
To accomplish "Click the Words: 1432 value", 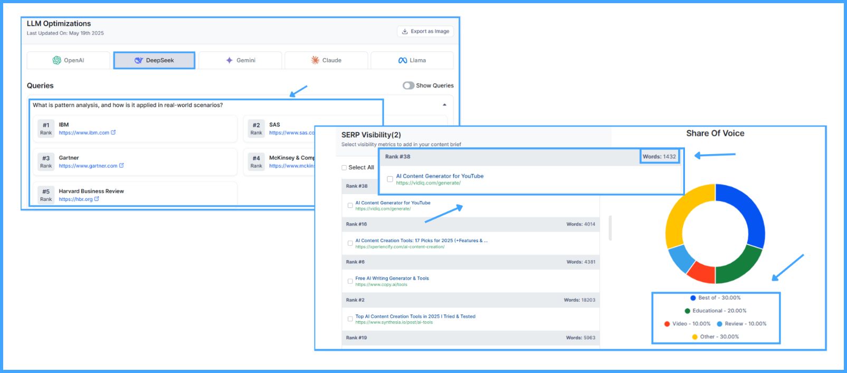I will point(659,157).
